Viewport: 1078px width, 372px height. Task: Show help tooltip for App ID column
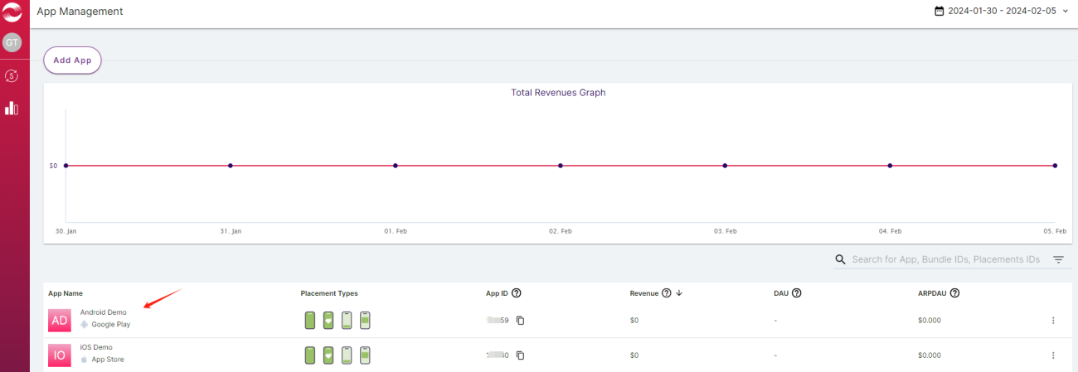517,293
